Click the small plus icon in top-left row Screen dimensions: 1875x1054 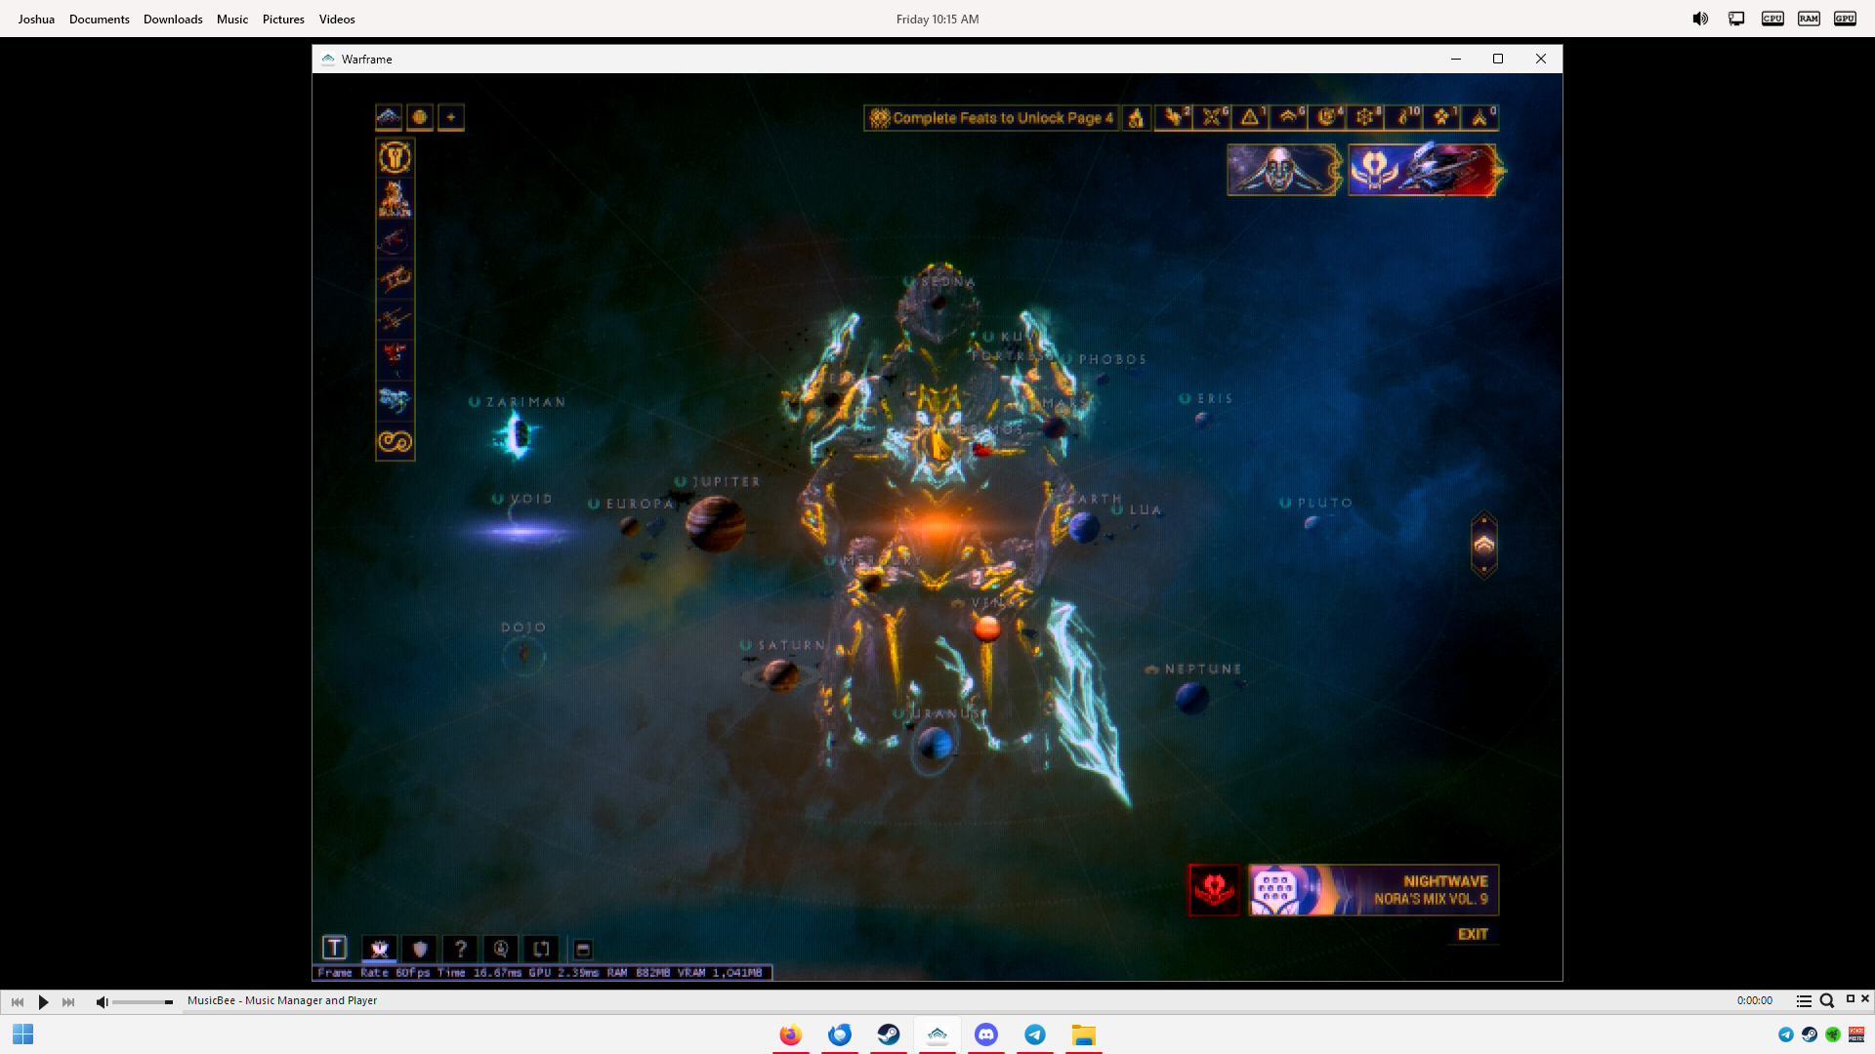pos(451,118)
